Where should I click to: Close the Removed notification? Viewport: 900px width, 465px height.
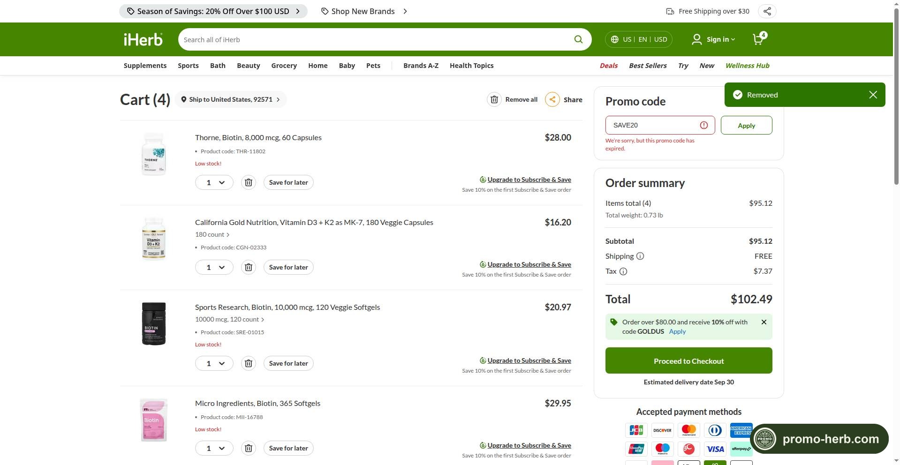pos(873,95)
